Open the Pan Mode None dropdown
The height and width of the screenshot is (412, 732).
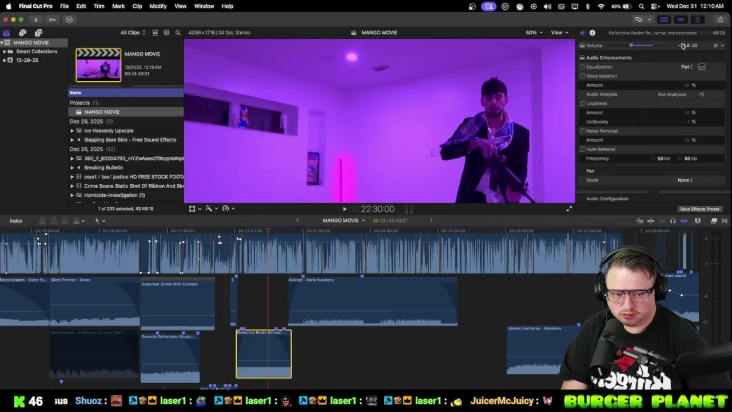coord(685,180)
